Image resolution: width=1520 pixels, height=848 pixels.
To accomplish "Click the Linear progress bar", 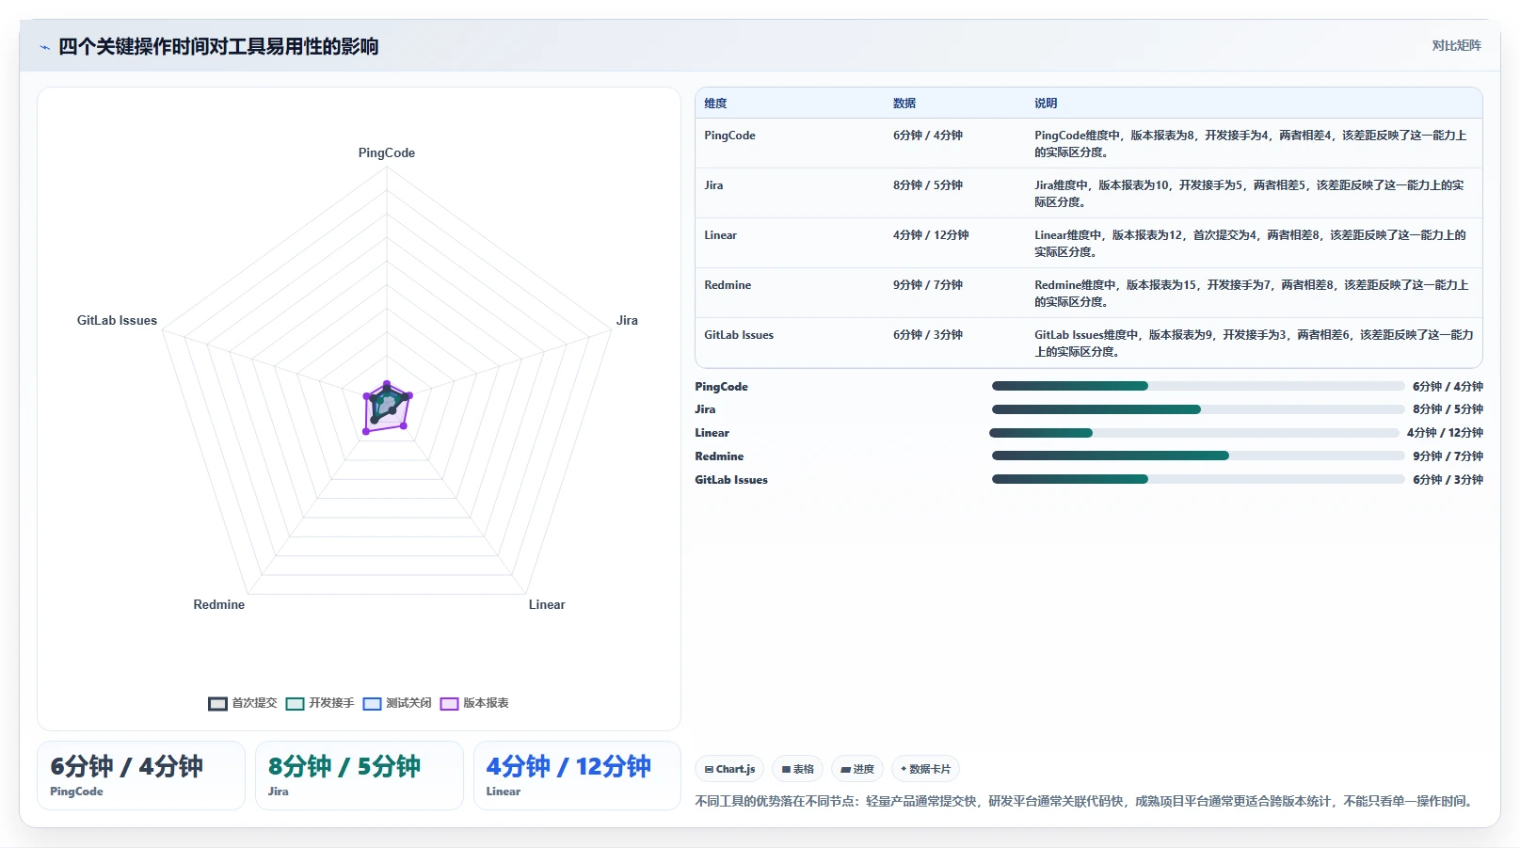I will tap(1194, 433).
